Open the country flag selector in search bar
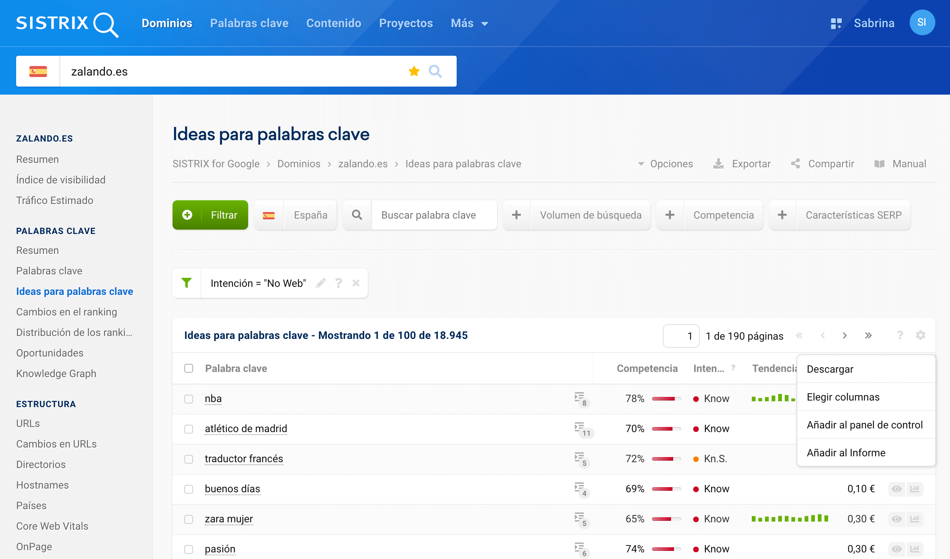 click(x=38, y=71)
